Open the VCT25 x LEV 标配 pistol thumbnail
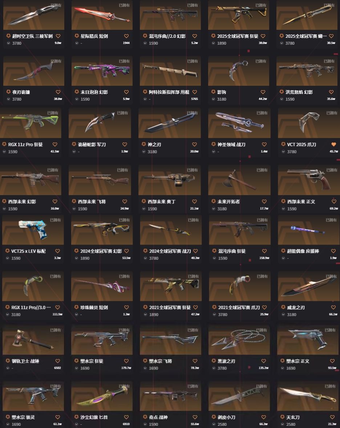The height and width of the screenshot is (428, 340). coord(33,230)
